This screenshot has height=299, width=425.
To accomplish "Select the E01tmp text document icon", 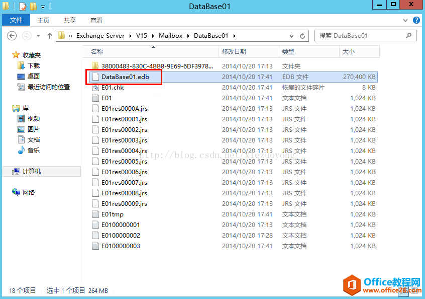I will pyautogui.click(x=95, y=214).
